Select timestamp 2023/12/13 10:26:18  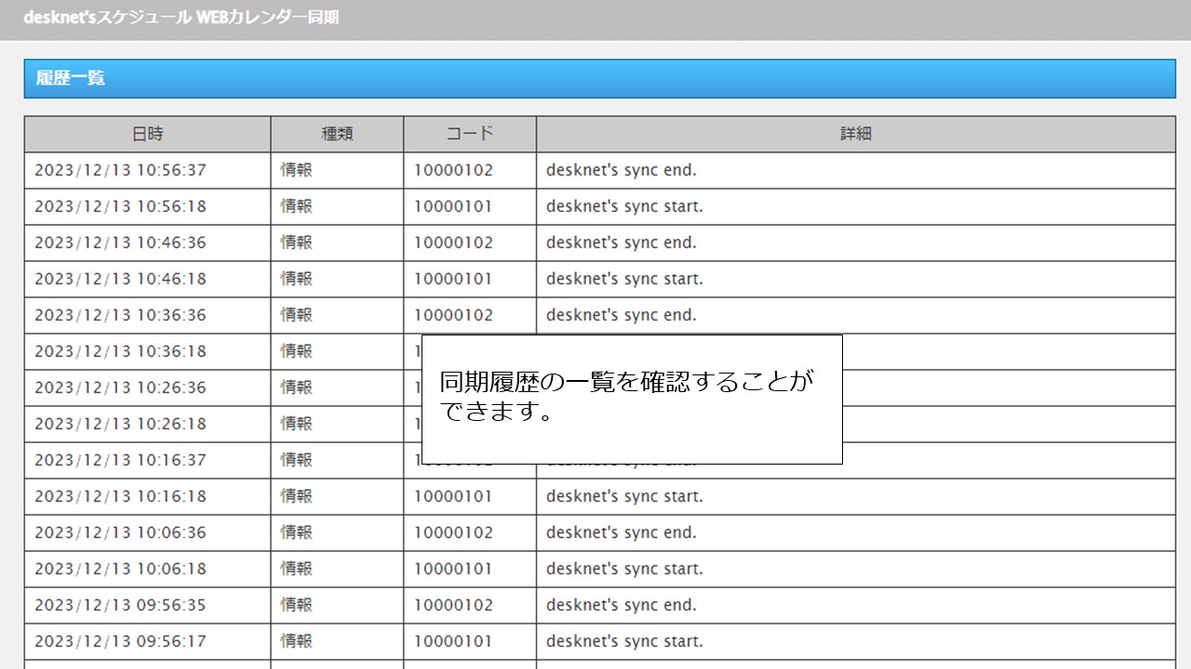120,424
